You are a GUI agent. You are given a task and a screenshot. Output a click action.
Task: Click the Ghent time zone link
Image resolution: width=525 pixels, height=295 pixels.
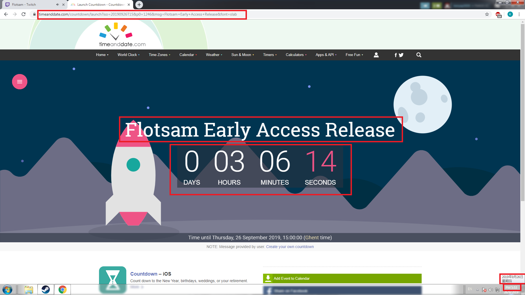(x=312, y=238)
